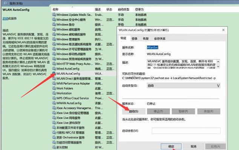This screenshot has height=150, width=239.
Task: Close the WLAN AutoConfig properties dialog
Action: tap(223, 30)
